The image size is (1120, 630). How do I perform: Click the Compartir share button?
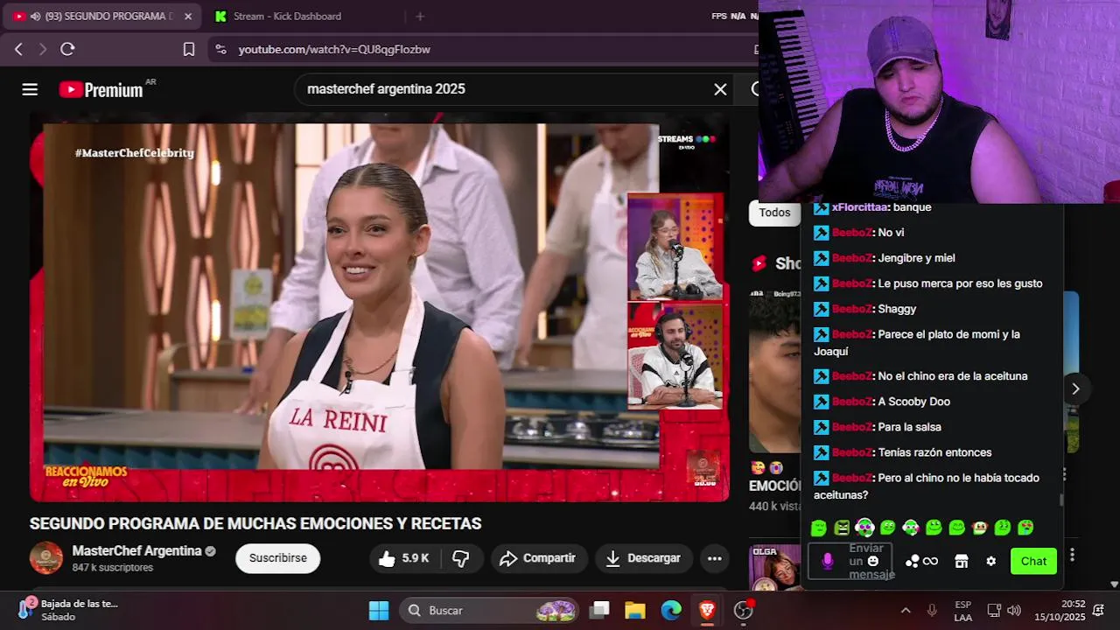click(537, 558)
